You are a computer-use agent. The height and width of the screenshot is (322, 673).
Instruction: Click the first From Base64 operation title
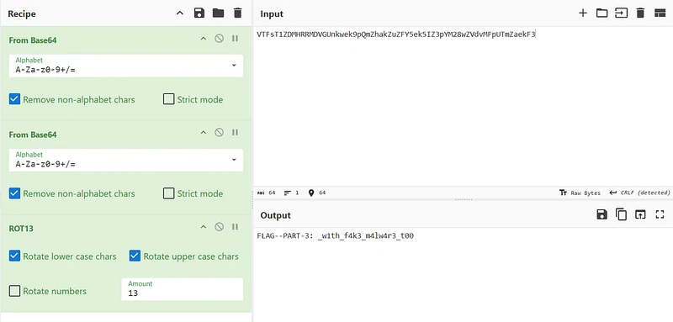tap(33, 40)
